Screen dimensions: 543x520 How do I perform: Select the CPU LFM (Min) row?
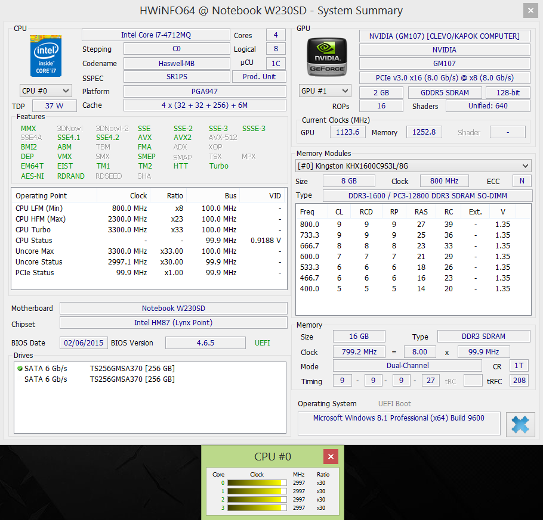point(149,208)
